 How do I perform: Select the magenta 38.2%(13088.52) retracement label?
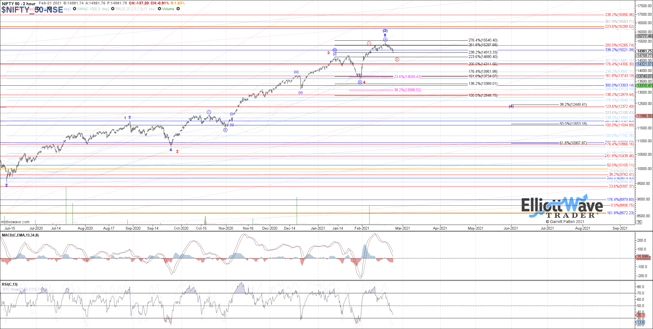click(x=408, y=90)
